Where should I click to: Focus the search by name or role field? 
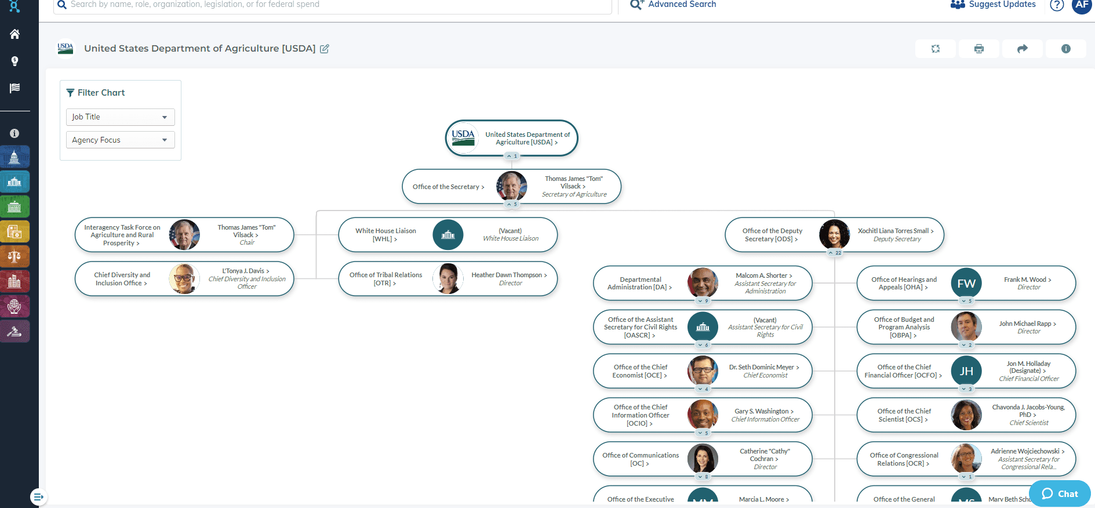coord(333,6)
